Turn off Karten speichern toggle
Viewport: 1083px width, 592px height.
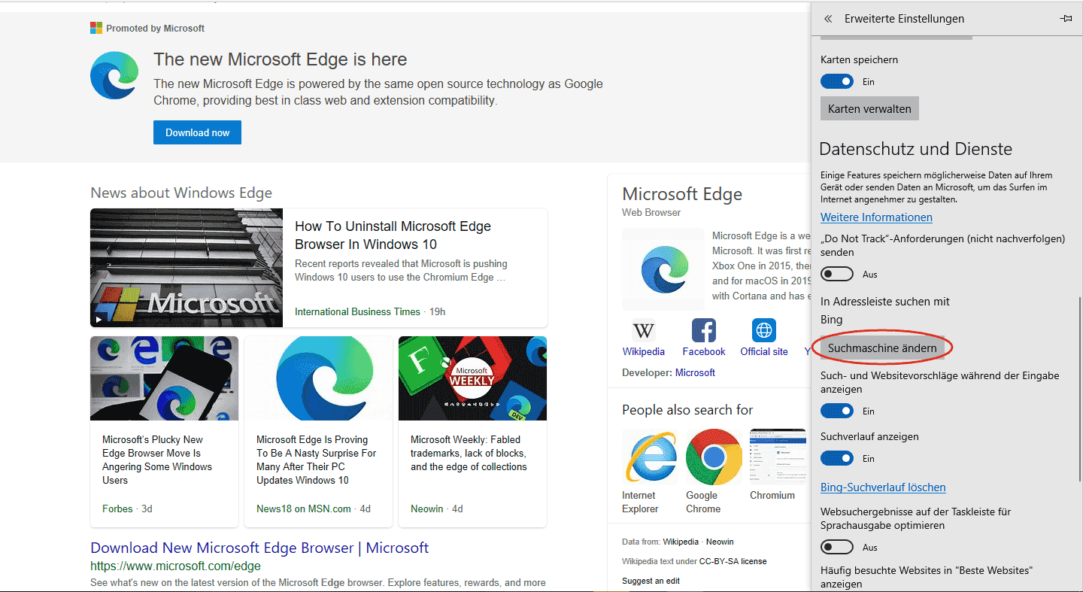pos(837,81)
